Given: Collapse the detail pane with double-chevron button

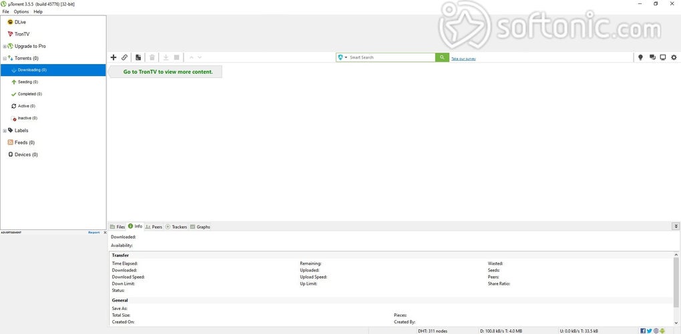Looking at the screenshot, I should (676, 226).
